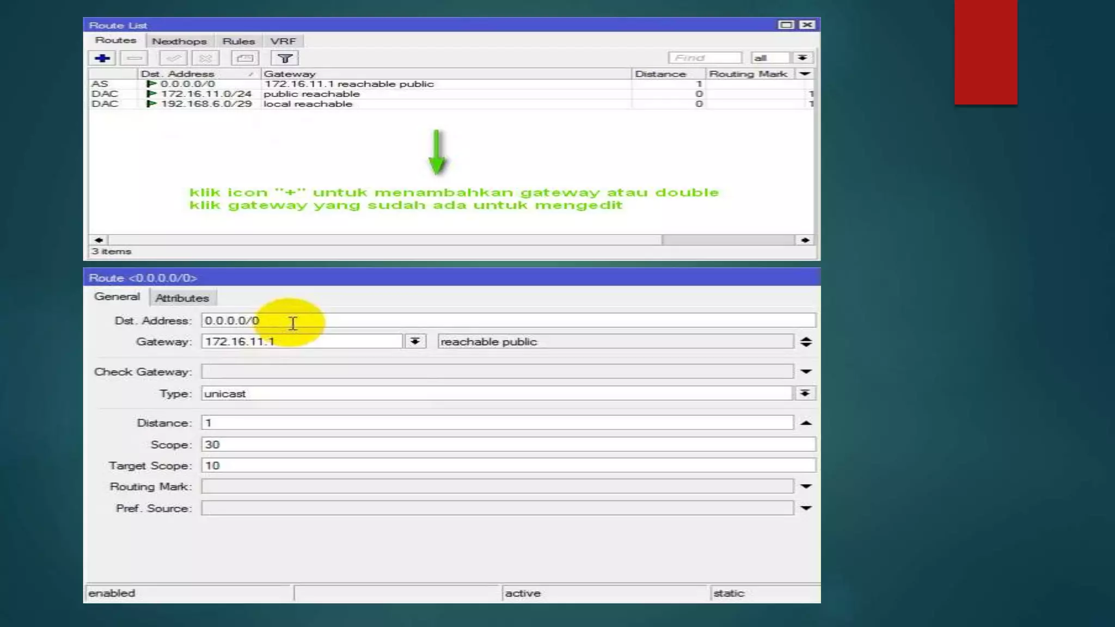The height and width of the screenshot is (627, 1115).
Task: Expand the Pref. Source field arrow
Action: point(806,508)
